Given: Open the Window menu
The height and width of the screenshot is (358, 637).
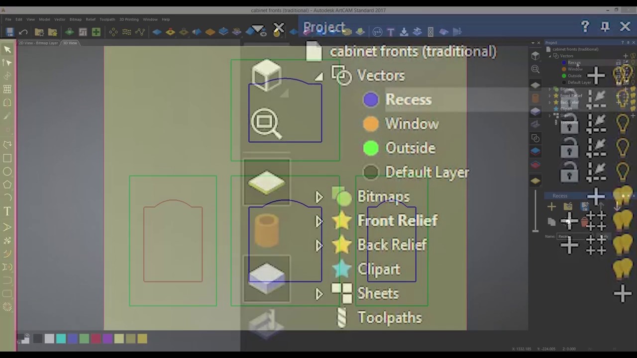Looking at the screenshot, I should 150,19.
